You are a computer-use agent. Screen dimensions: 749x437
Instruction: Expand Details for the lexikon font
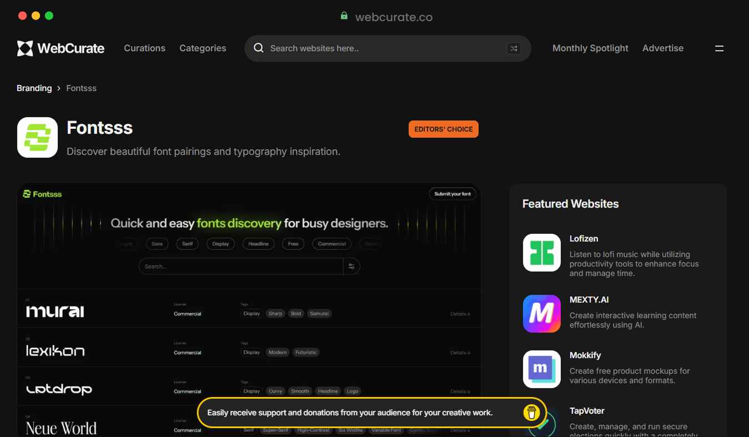coord(460,353)
